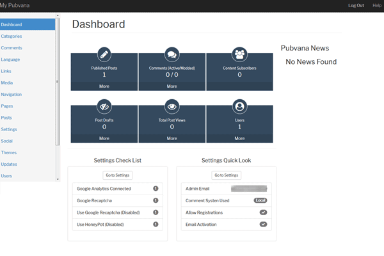Click the Local comment system badge
384x256 pixels.
(260, 200)
